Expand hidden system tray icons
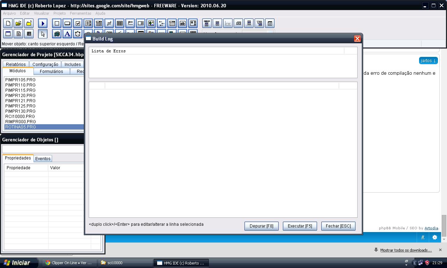The image size is (447, 268). pos(415,263)
